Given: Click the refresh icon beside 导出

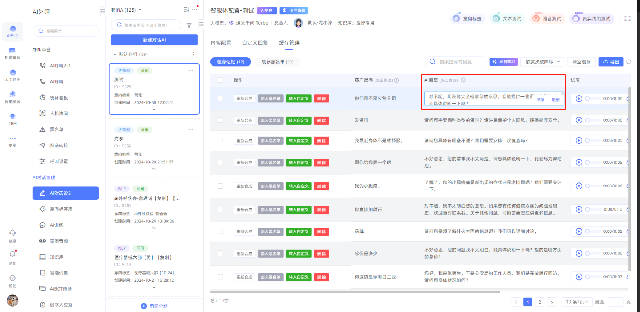Looking at the screenshot, I should (x=628, y=62).
